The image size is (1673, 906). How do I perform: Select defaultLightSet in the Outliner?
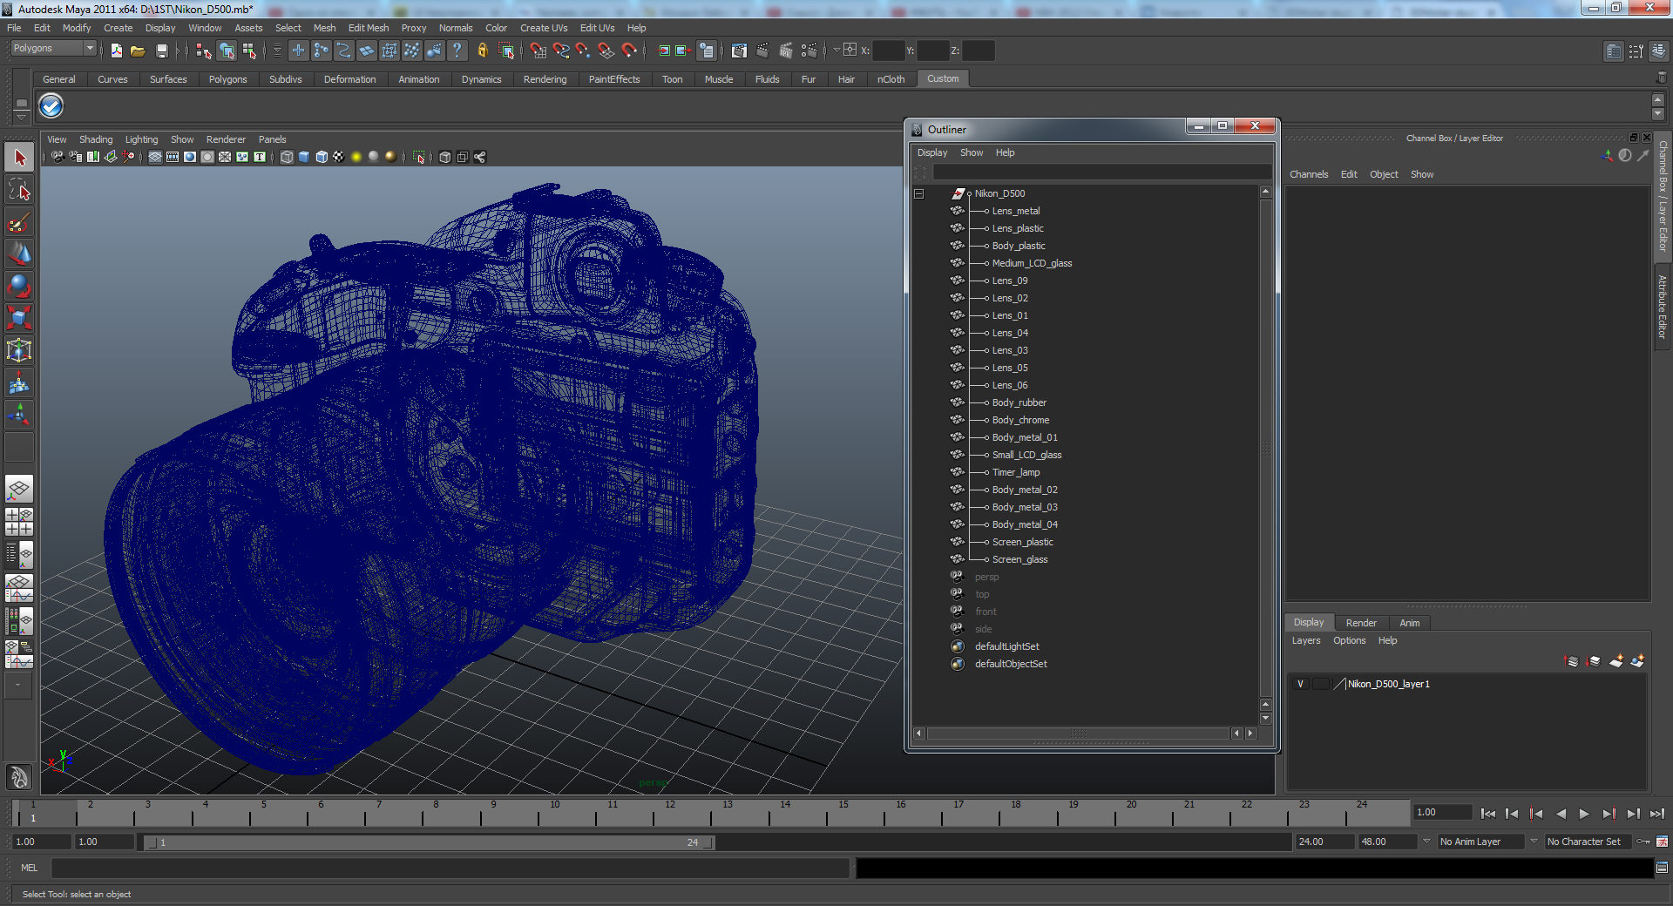click(x=1006, y=646)
